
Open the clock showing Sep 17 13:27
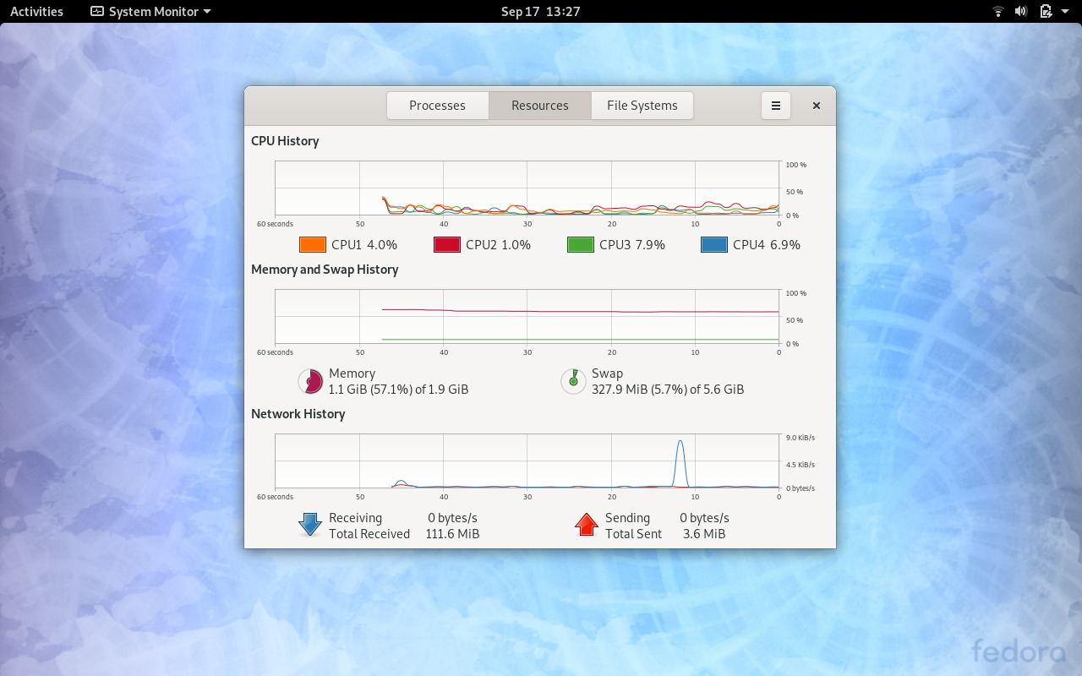(x=540, y=12)
